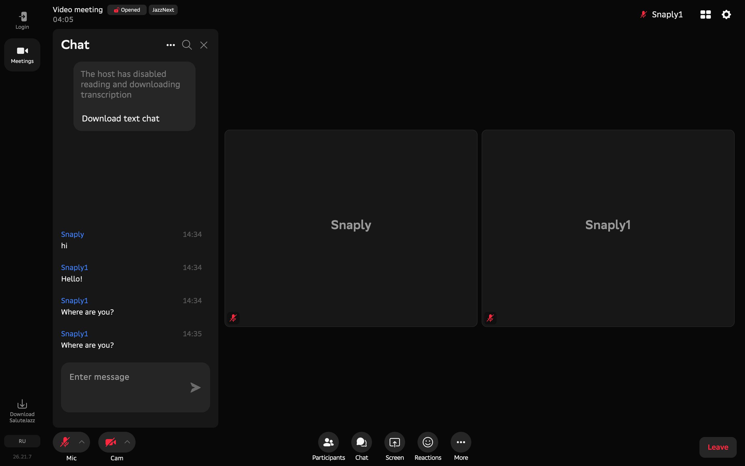
Task: Open the More options menu
Action: click(461, 447)
